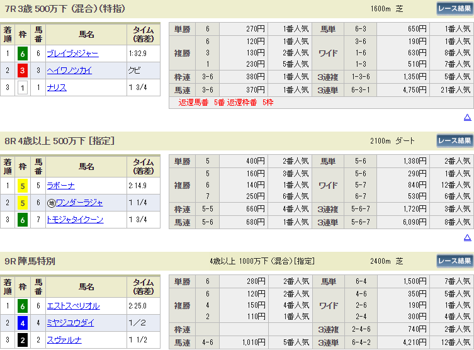Click the 7R 3連複 1-3-6 combination
The width and height of the screenshot is (474, 350).
click(x=361, y=77)
